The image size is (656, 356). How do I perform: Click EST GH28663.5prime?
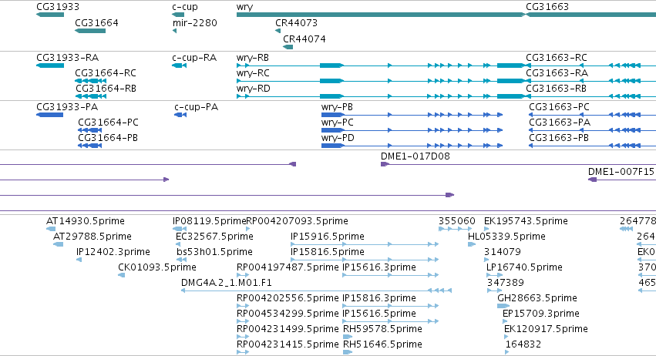(503, 306)
